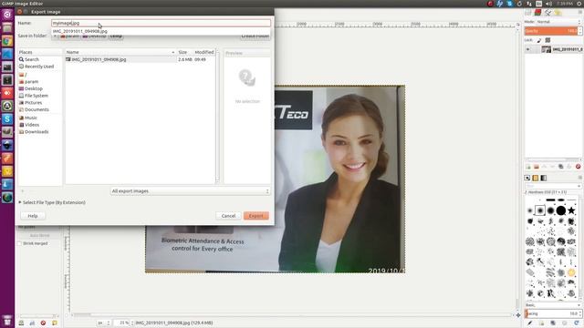The width and height of the screenshot is (584, 328).
Task: Go to the root folder in Places
Action: [x=23, y=75]
